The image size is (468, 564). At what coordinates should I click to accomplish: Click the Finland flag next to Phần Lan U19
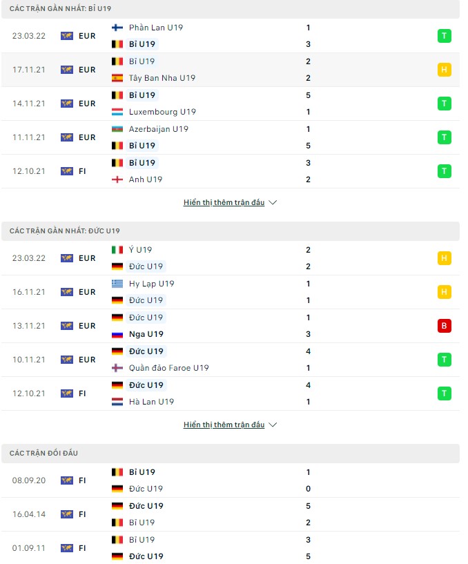tap(117, 28)
